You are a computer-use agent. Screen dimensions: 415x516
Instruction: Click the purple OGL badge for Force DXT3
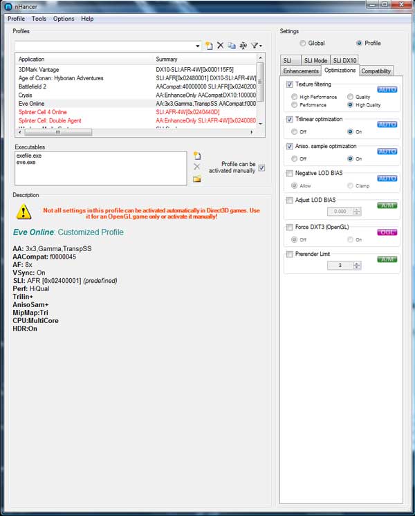[387, 232]
